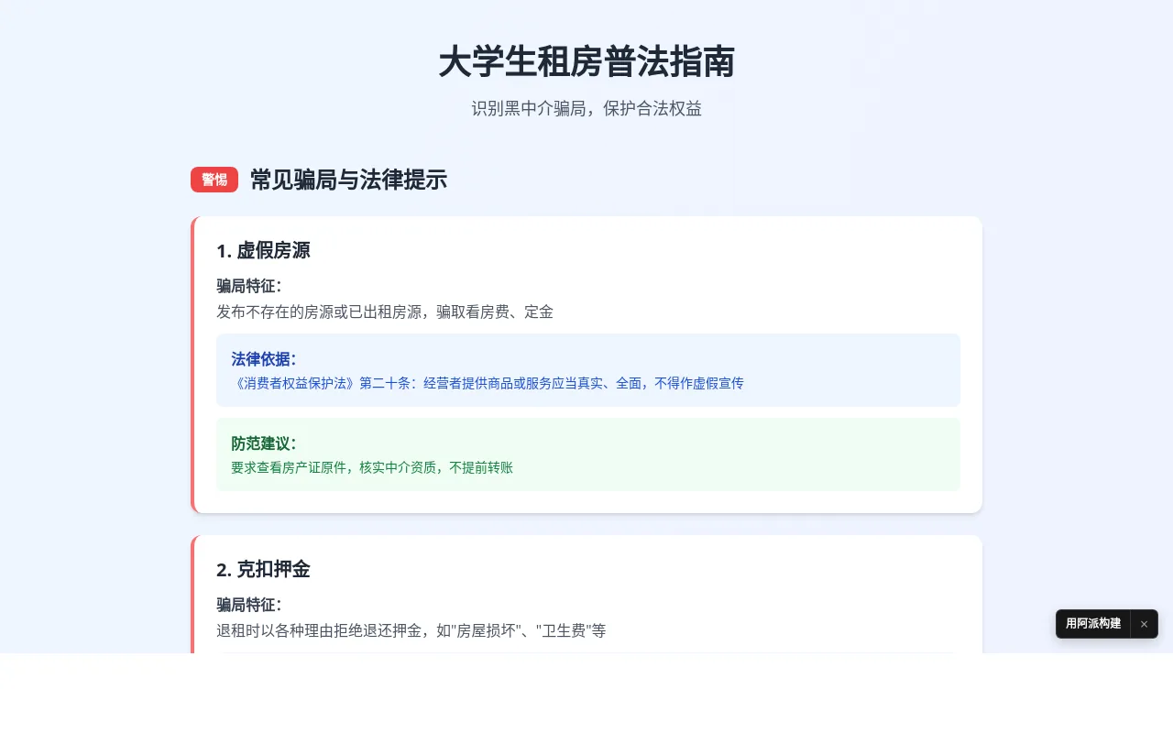The width and height of the screenshot is (1173, 733).
Task: Click the red 警惕 warning badge
Action: point(214,180)
